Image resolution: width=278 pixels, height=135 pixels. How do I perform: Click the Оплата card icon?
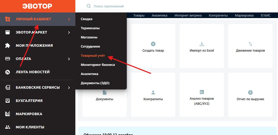coord(8,59)
